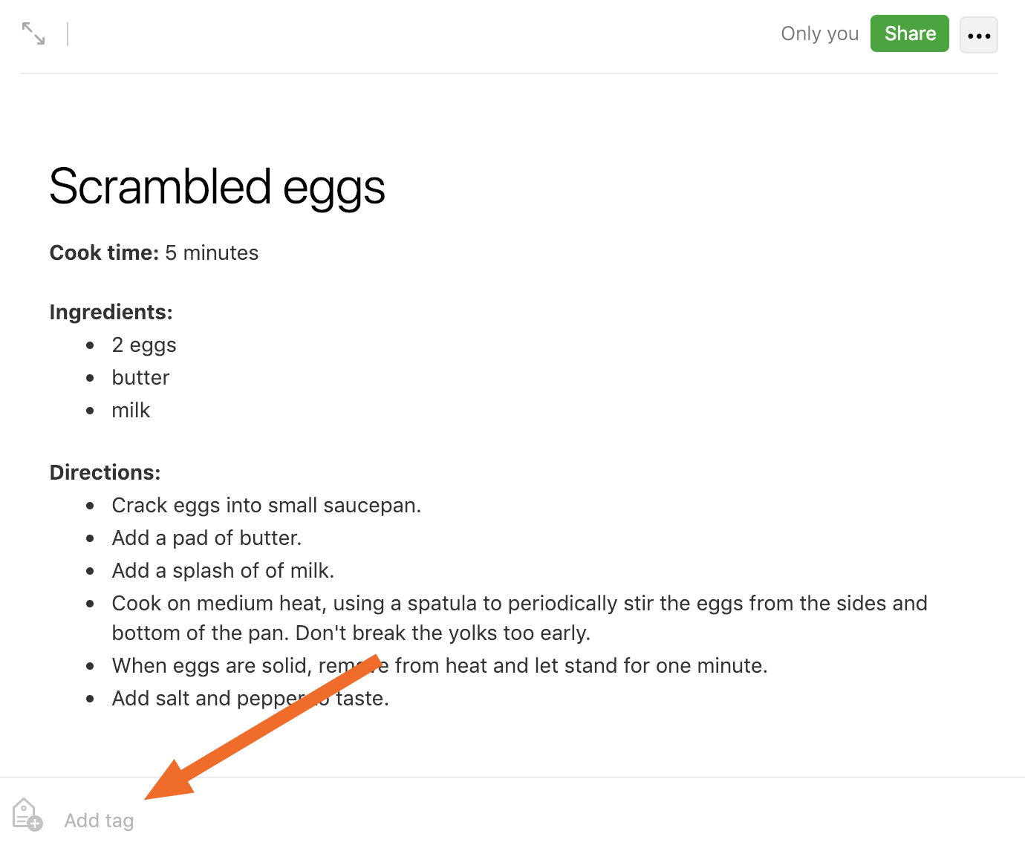Image resolution: width=1025 pixels, height=845 pixels.
Task: Click Cook on medium heat direction text
Action: coord(519,618)
